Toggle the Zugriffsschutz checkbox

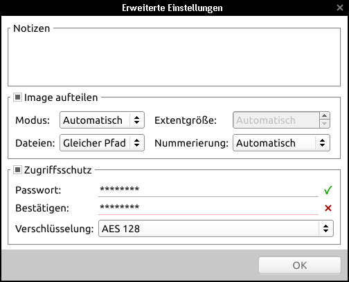tap(17, 170)
